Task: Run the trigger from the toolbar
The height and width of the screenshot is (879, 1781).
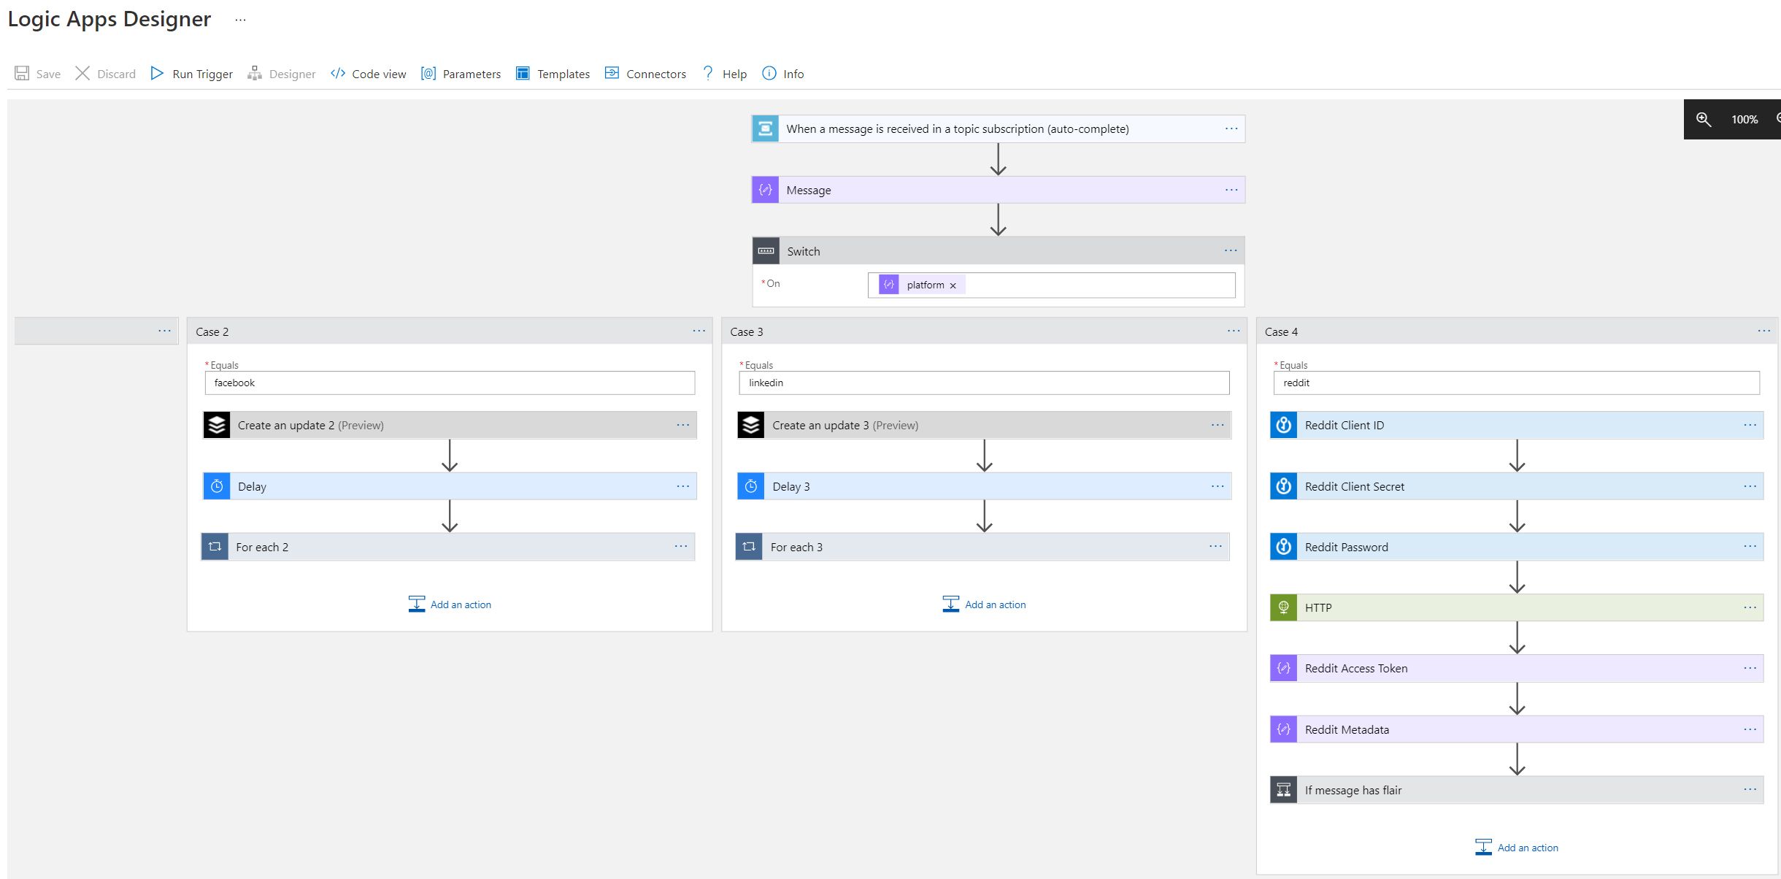Action: 191,73
